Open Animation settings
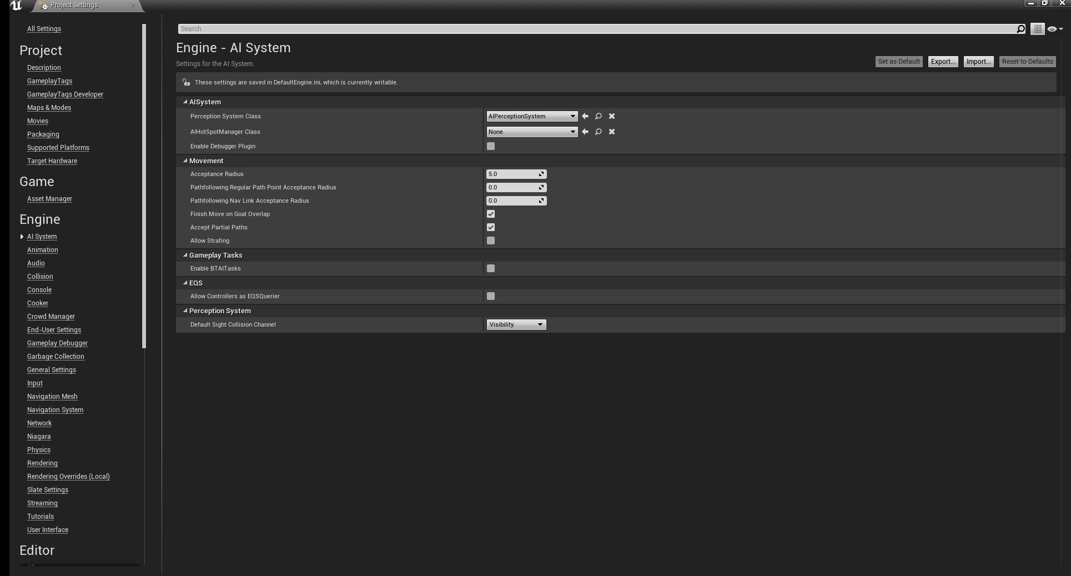Image resolution: width=1071 pixels, height=576 pixels. tap(42, 250)
